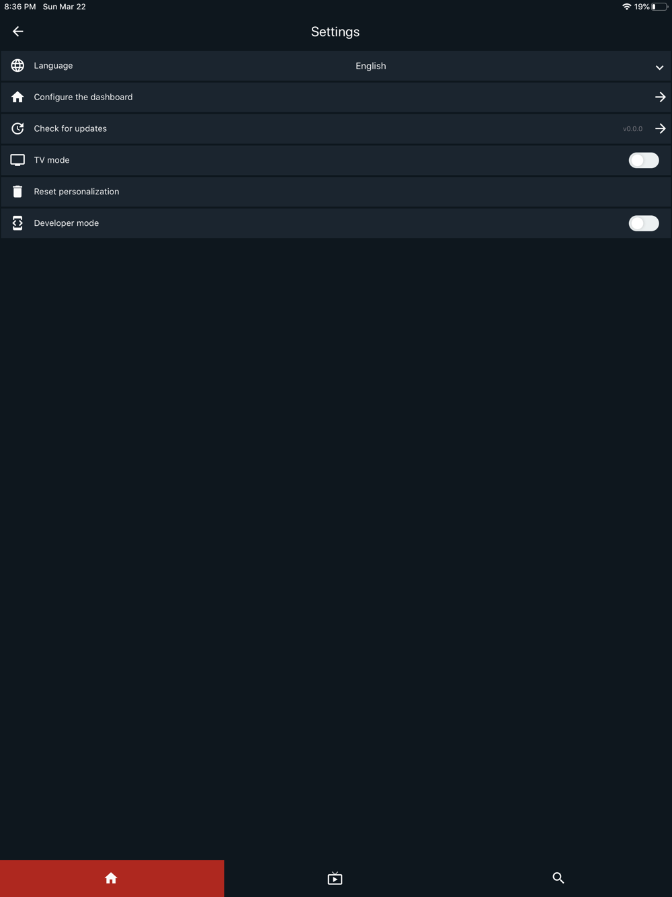
Task: Open language selector showing English
Action: 371,66
